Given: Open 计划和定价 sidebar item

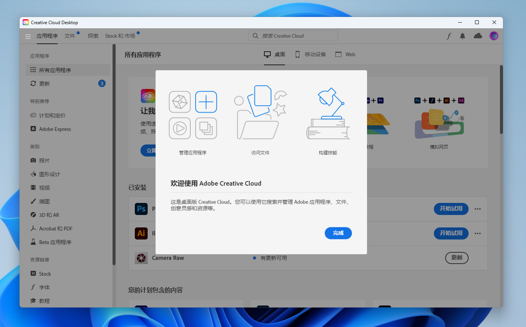Looking at the screenshot, I should pos(68,115).
